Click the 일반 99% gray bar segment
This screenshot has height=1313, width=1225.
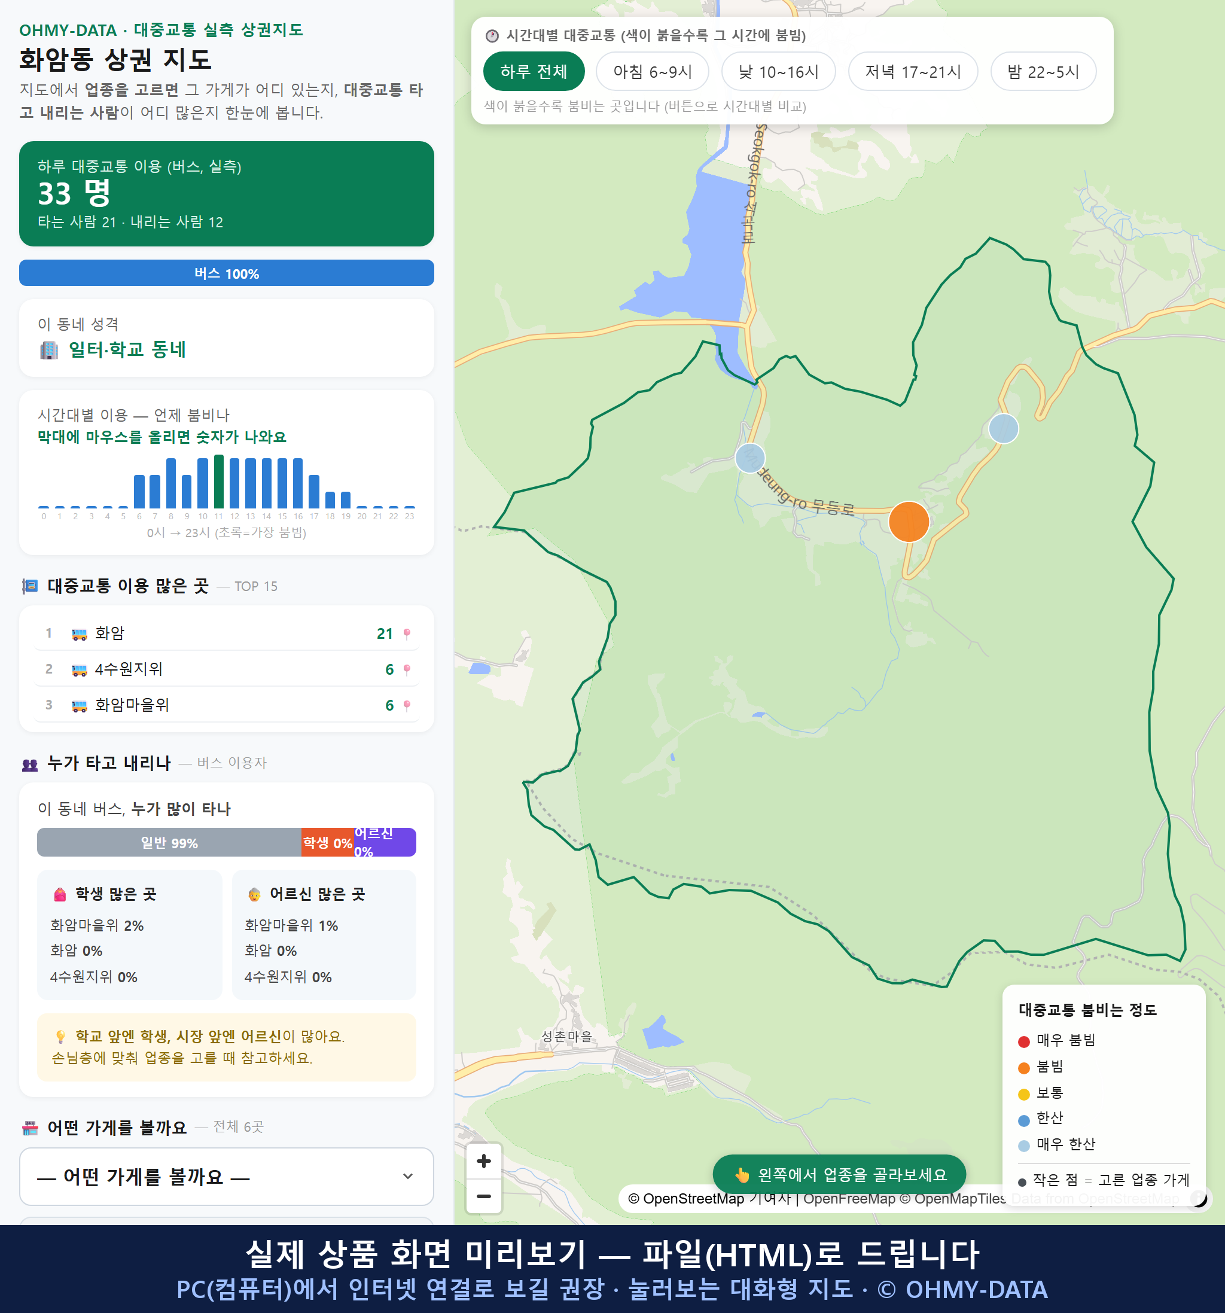169,842
